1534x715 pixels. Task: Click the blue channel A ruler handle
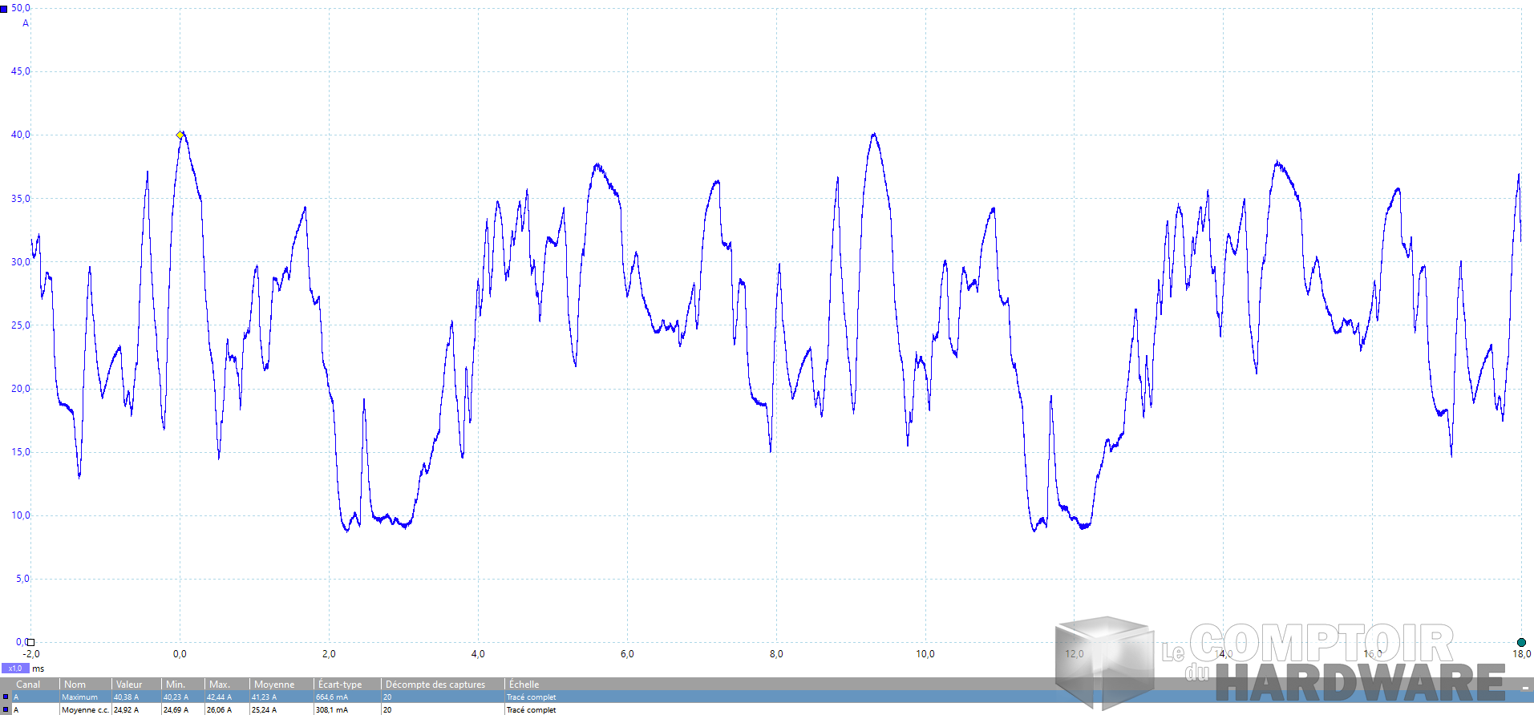pos(4,9)
